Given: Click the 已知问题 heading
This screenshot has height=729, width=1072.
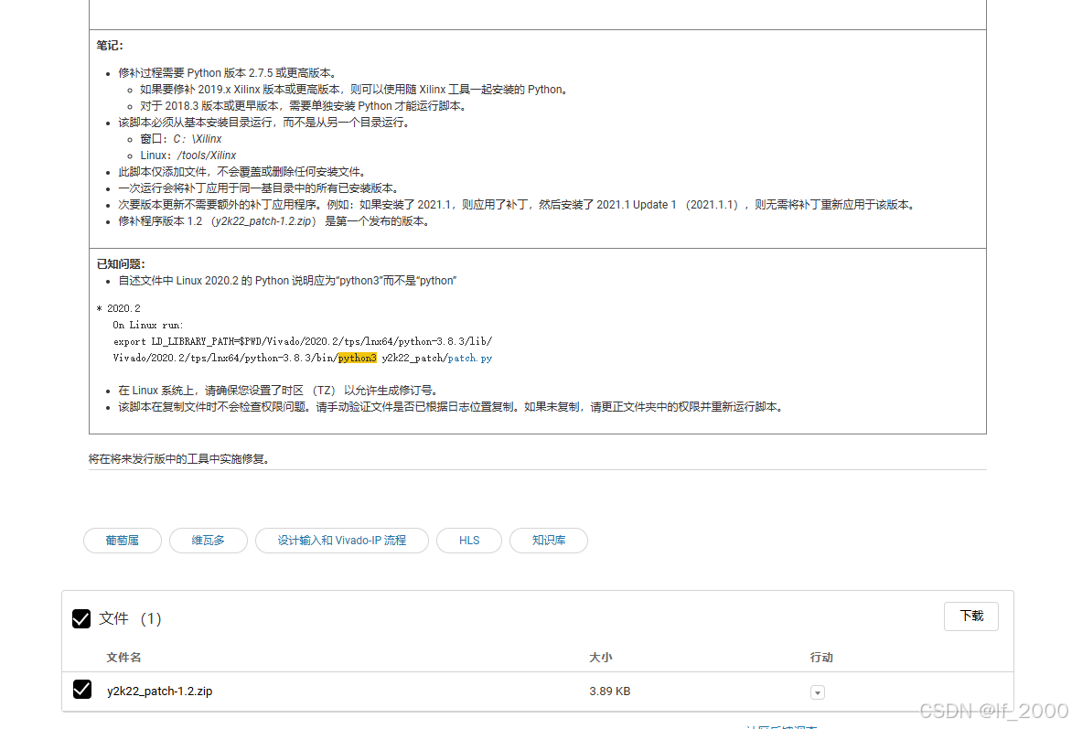Looking at the screenshot, I should pos(121,264).
